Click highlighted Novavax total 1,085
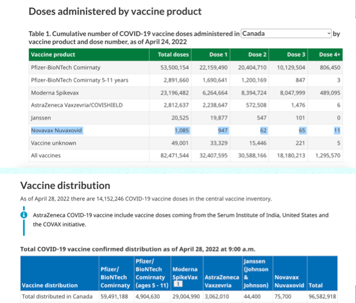The height and width of the screenshot is (303, 356). (x=182, y=130)
